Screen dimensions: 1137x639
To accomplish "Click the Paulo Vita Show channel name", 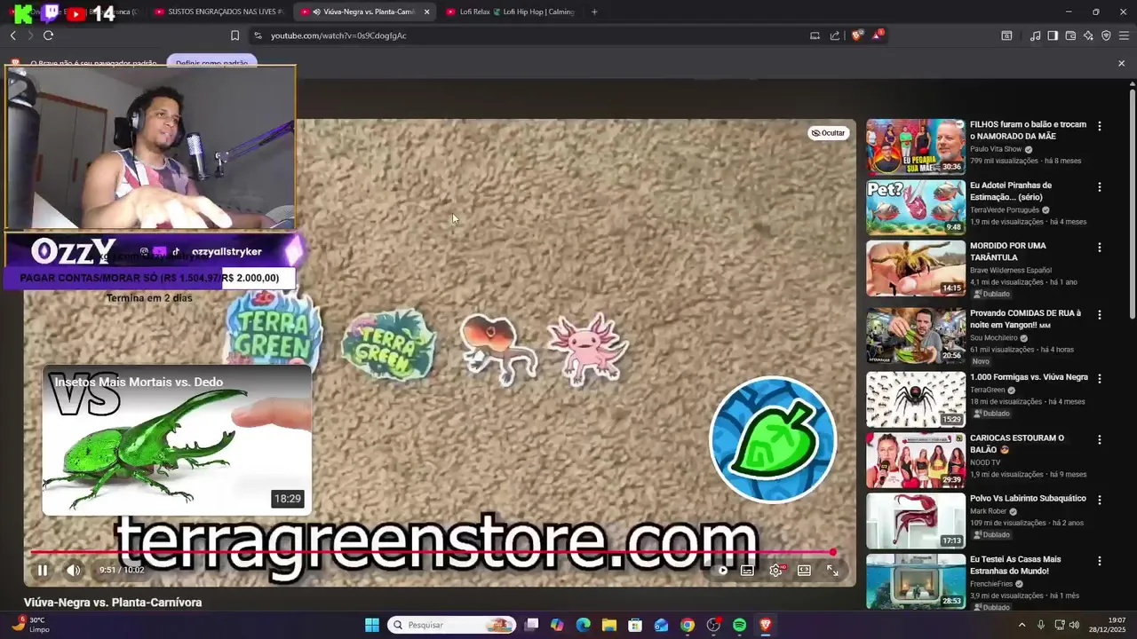I will 996,149.
